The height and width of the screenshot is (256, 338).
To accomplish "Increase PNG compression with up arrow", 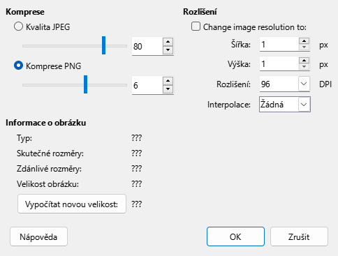I will [x=168, y=81].
